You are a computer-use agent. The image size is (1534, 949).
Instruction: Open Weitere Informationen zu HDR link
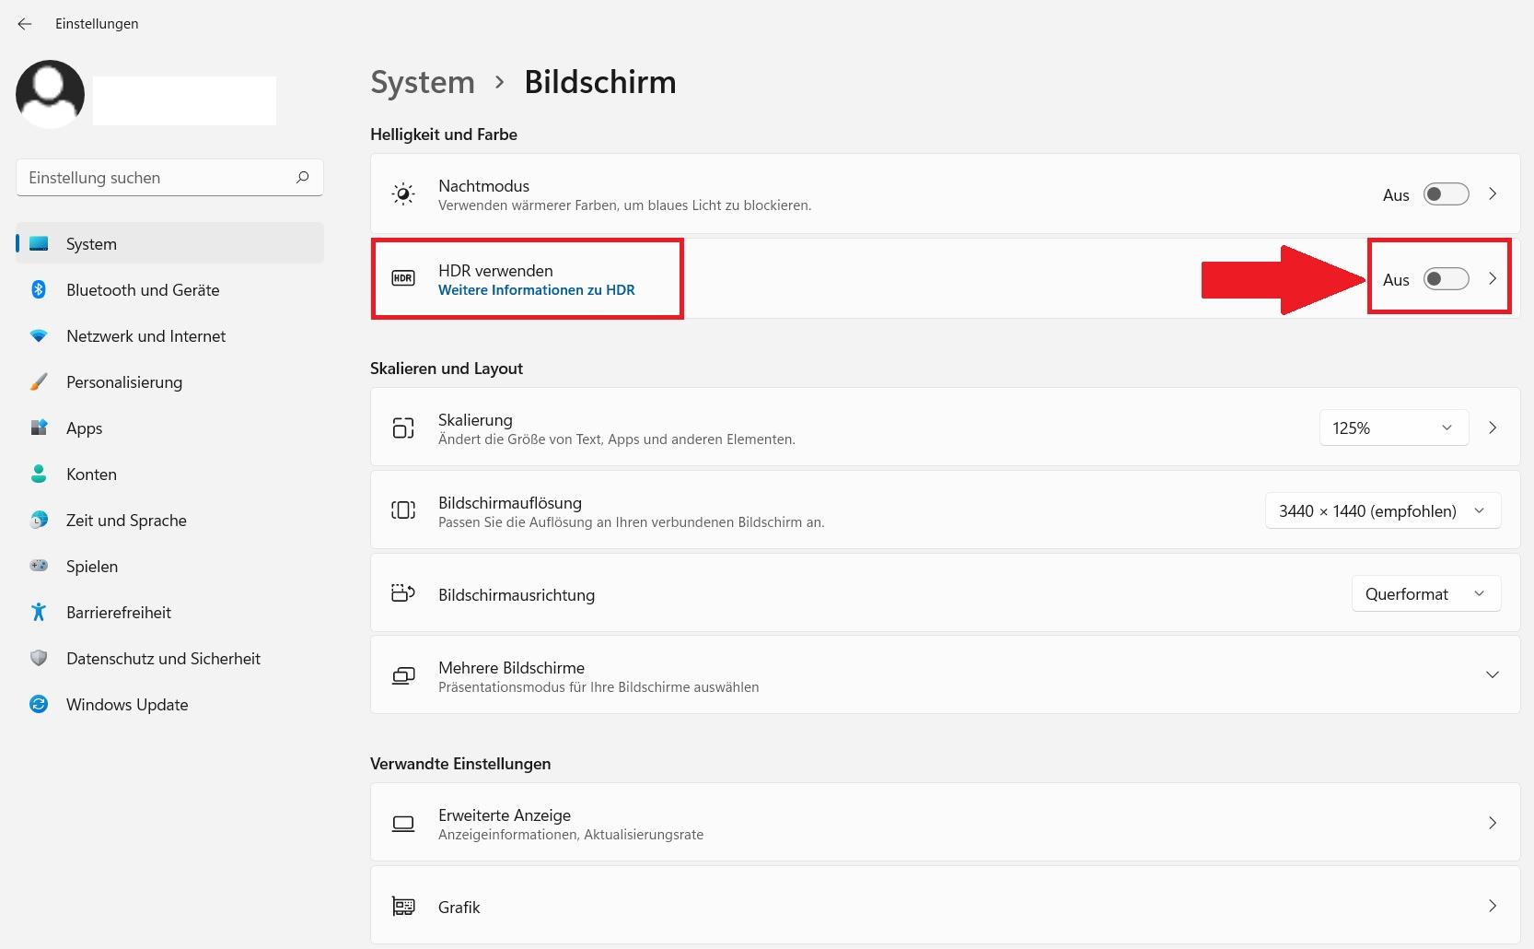537,290
